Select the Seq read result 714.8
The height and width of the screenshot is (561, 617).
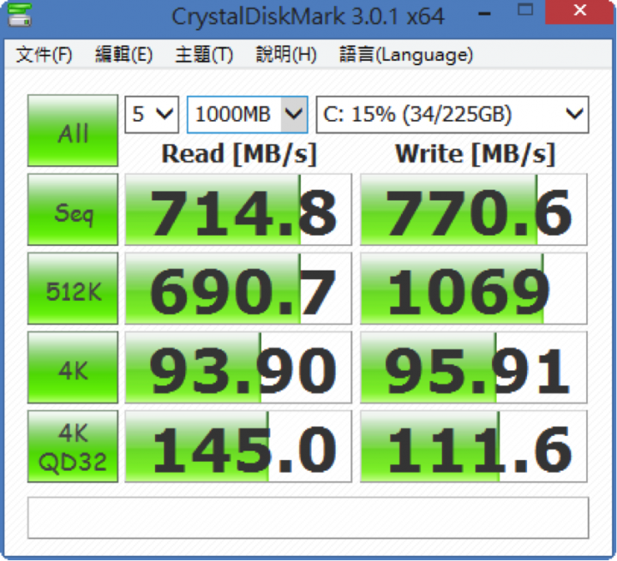click(x=238, y=210)
